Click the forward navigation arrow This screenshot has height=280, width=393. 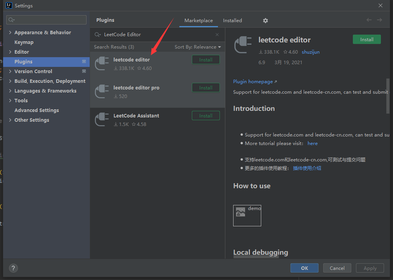tap(379, 20)
